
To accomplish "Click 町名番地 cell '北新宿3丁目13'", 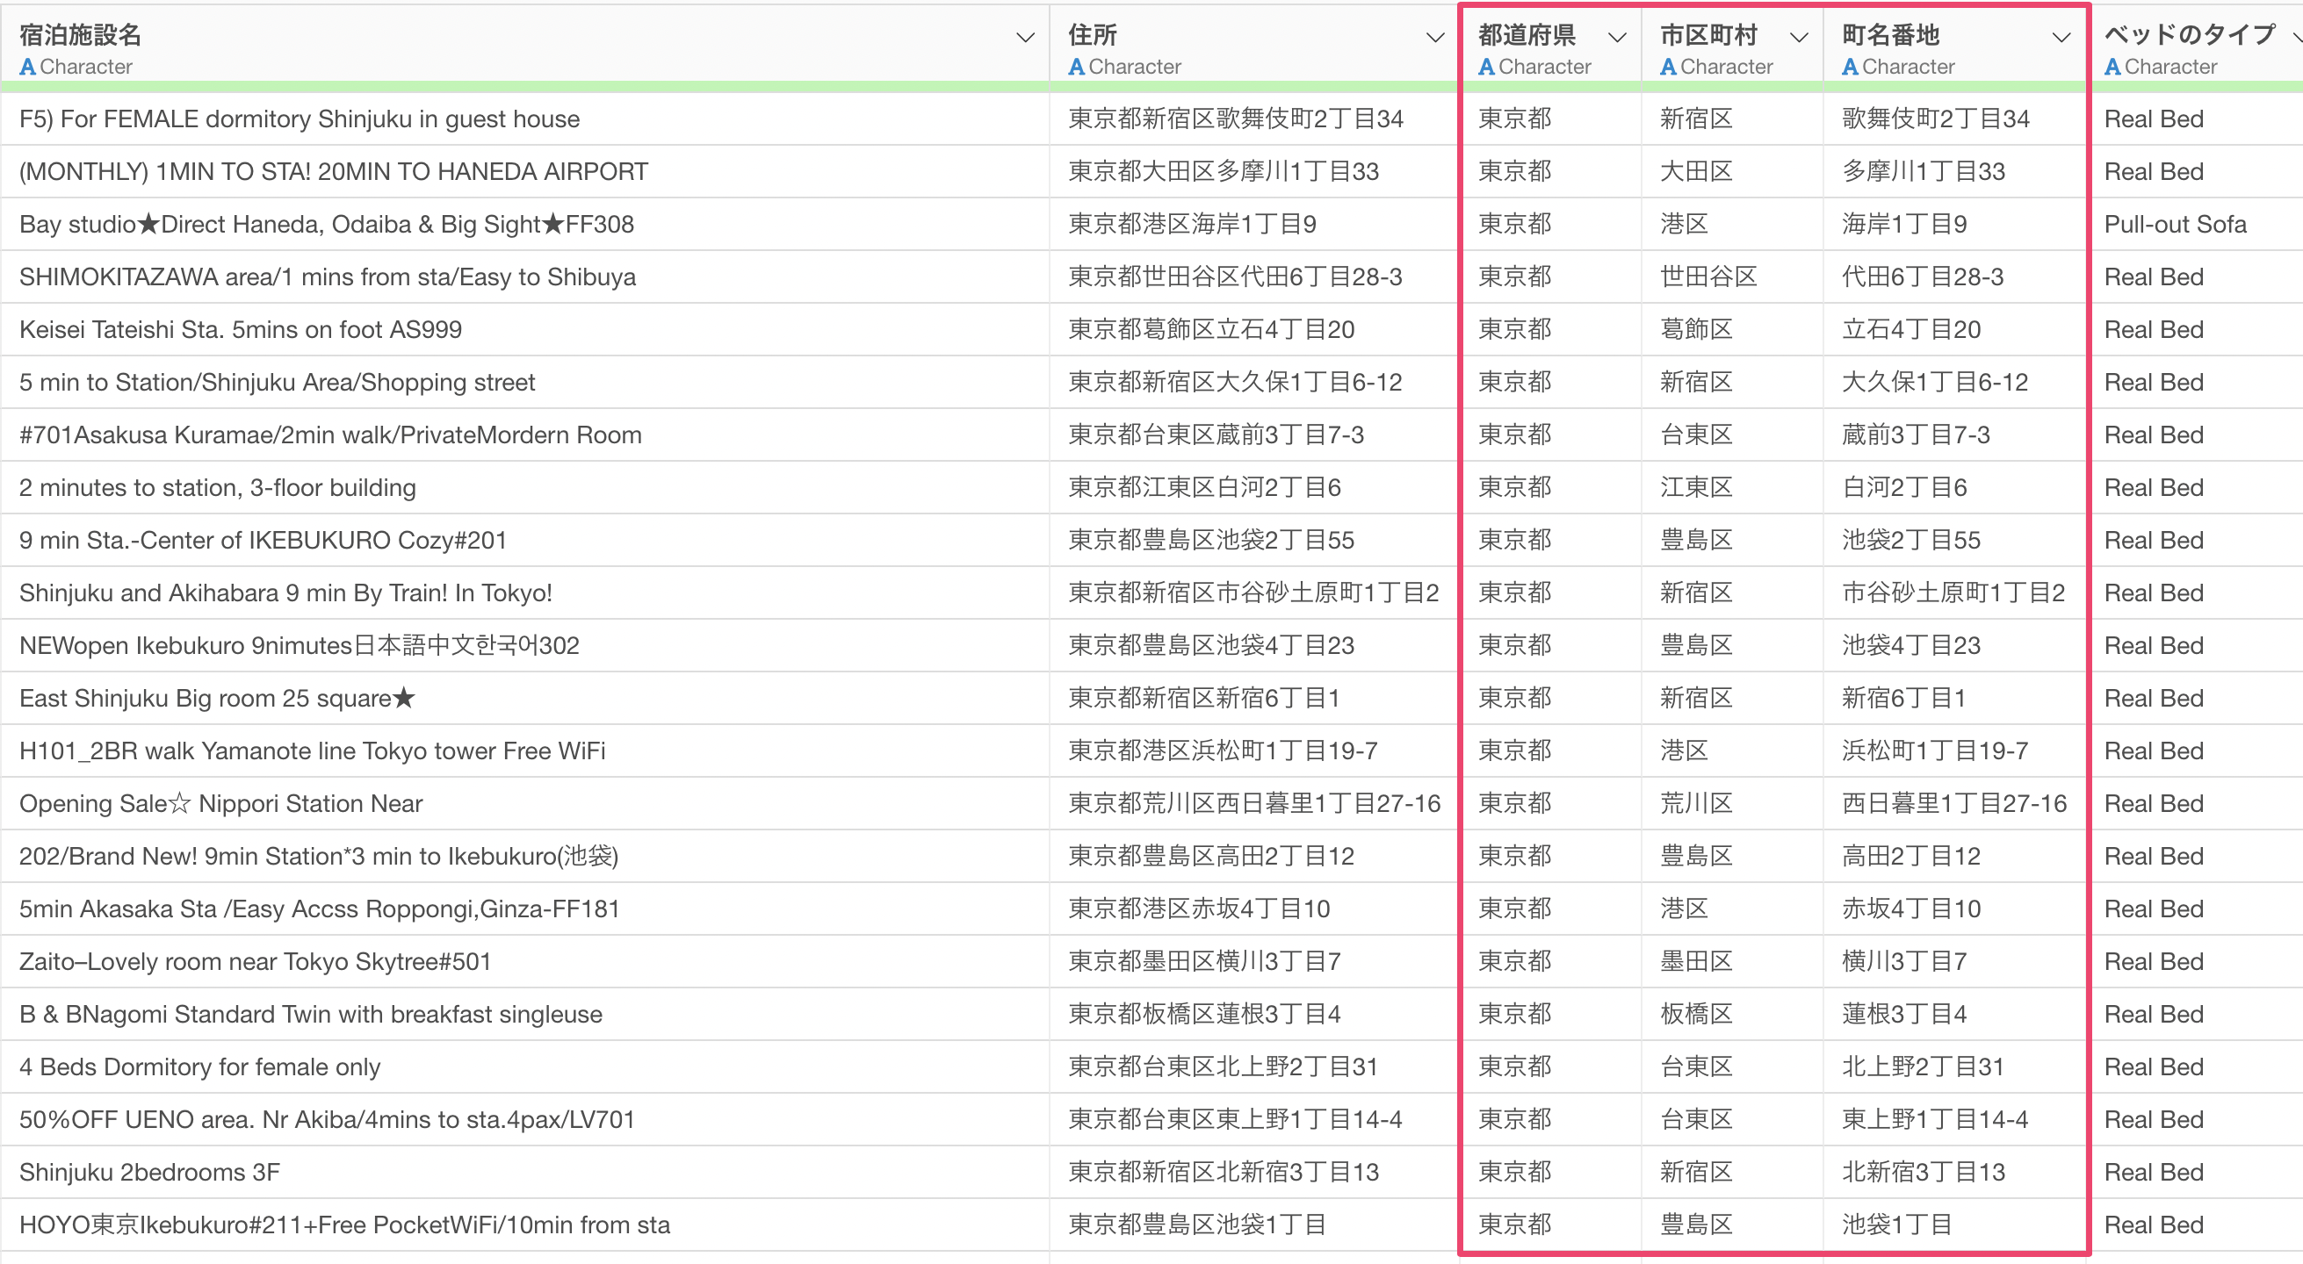I will pos(1955,1173).
